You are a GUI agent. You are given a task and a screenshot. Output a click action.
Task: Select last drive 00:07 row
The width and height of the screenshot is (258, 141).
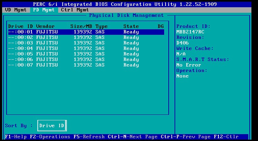(86, 65)
